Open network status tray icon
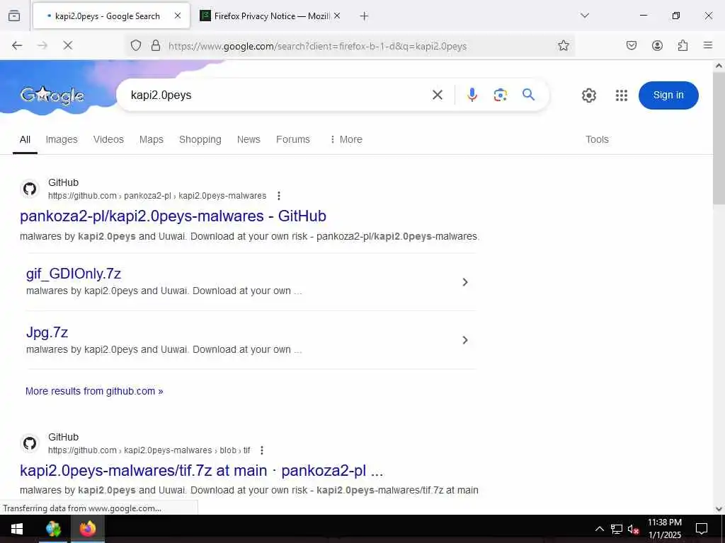The image size is (725, 543). click(616, 529)
